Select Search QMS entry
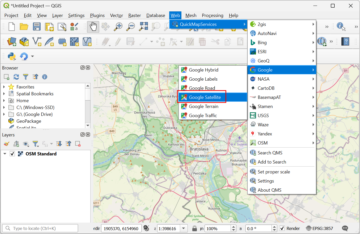This screenshot has width=360, height=234. pyautogui.click(x=270, y=153)
